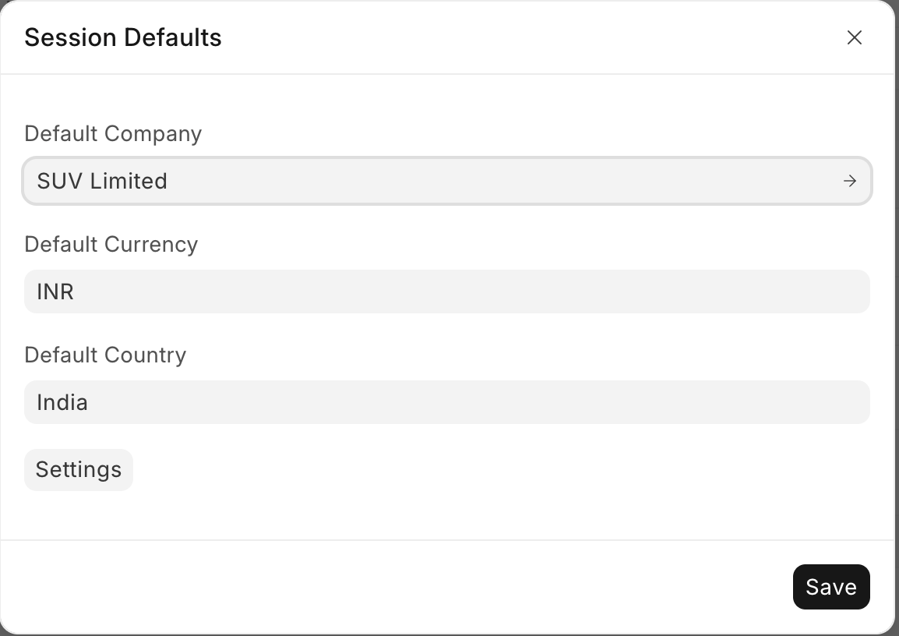The width and height of the screenshot is (899, 636).
Task: Click empty footer area left of Save
Action: pyautogui.click(x=390, y=587)
